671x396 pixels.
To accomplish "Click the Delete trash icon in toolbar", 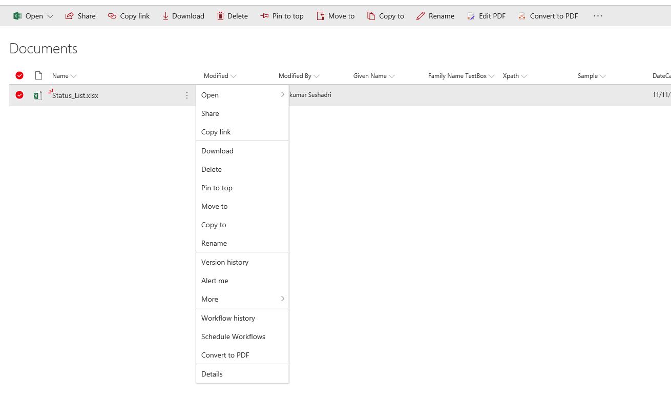I will 220,16.
